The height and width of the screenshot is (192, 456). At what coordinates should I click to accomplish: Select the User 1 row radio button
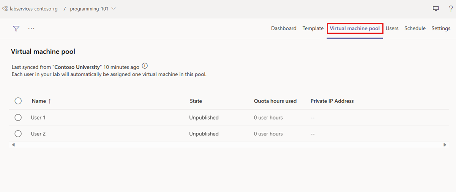tap(18, 118)
